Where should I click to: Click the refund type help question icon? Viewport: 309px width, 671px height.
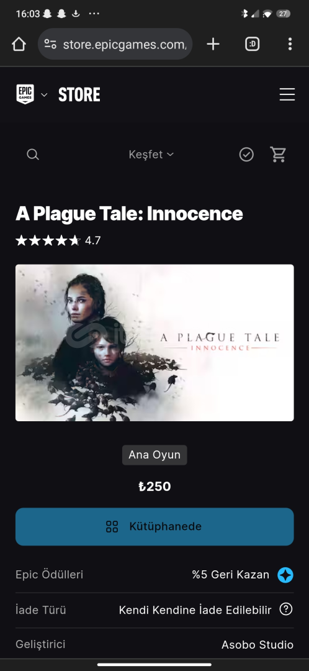[286, 609]
